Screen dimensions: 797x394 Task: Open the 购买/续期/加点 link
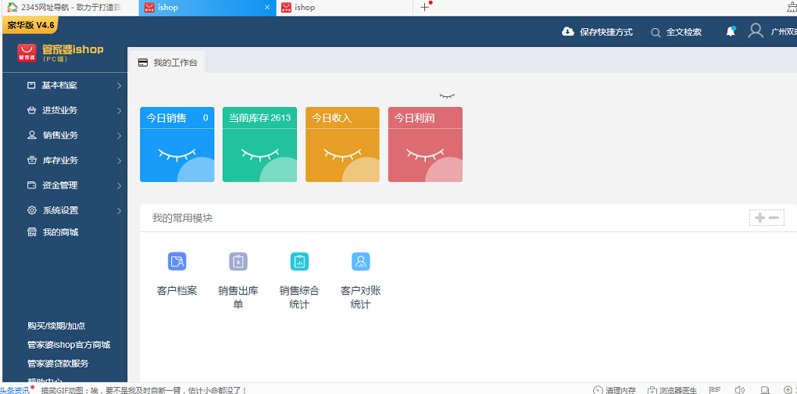[56, 326]
